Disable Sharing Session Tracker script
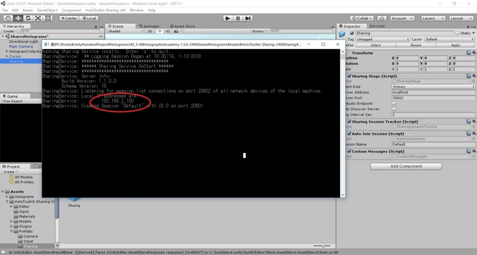 [x=349, y=121]
